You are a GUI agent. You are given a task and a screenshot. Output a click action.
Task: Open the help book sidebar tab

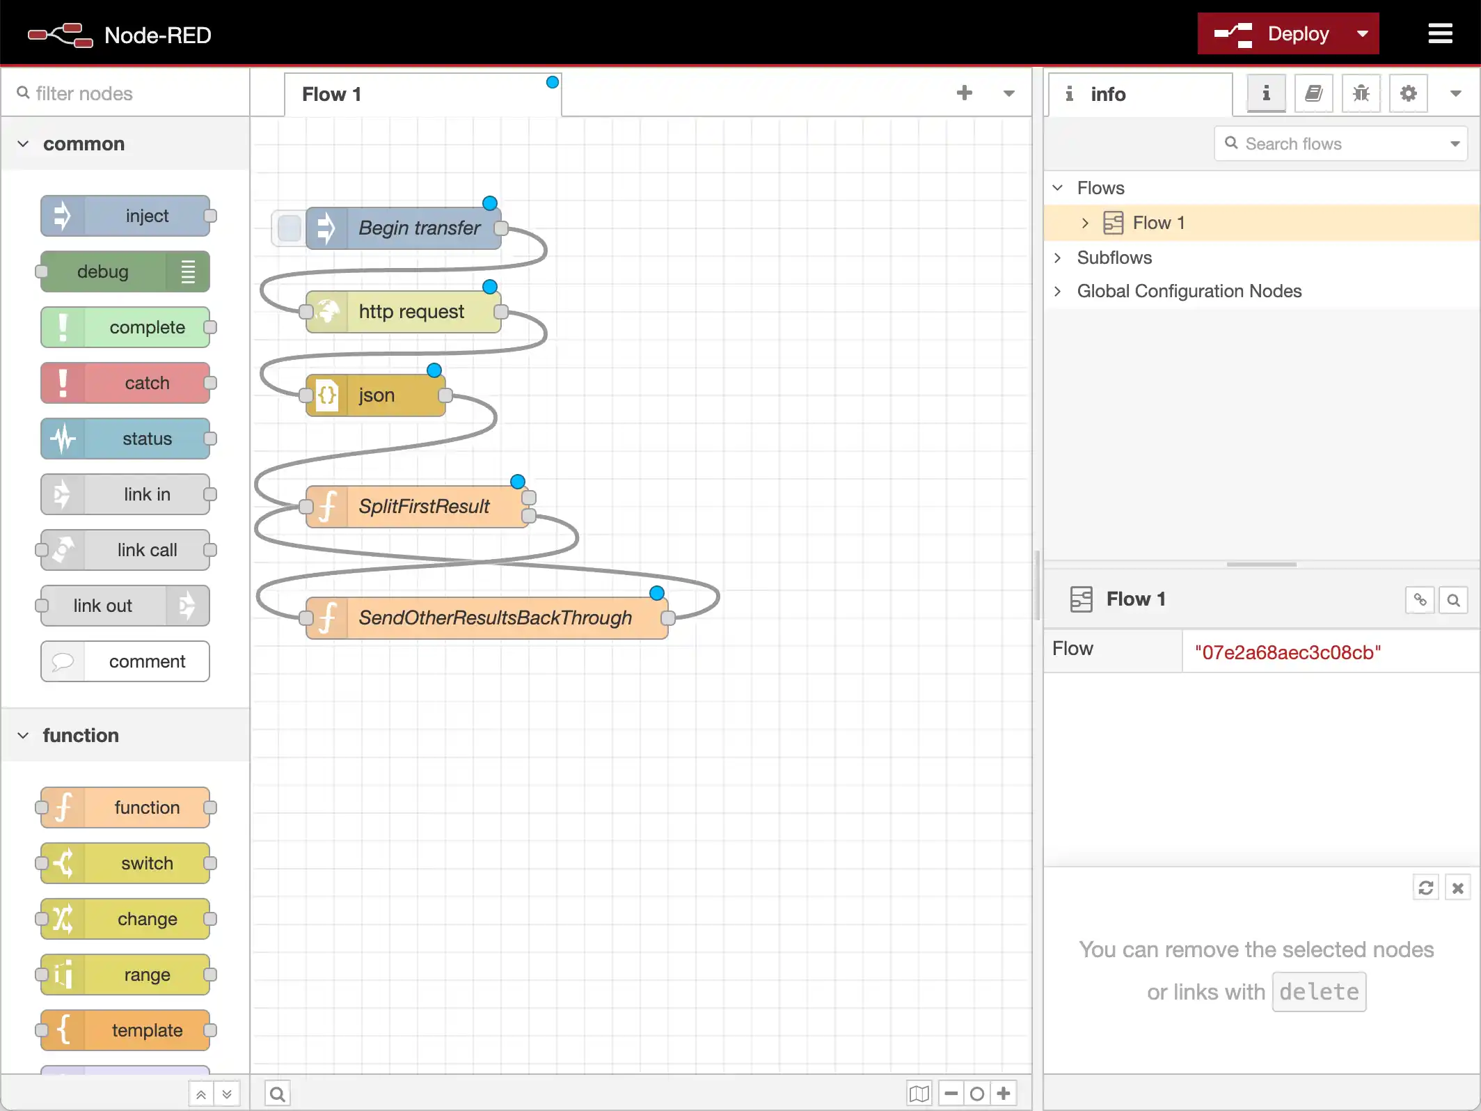tap(1313, 93)
